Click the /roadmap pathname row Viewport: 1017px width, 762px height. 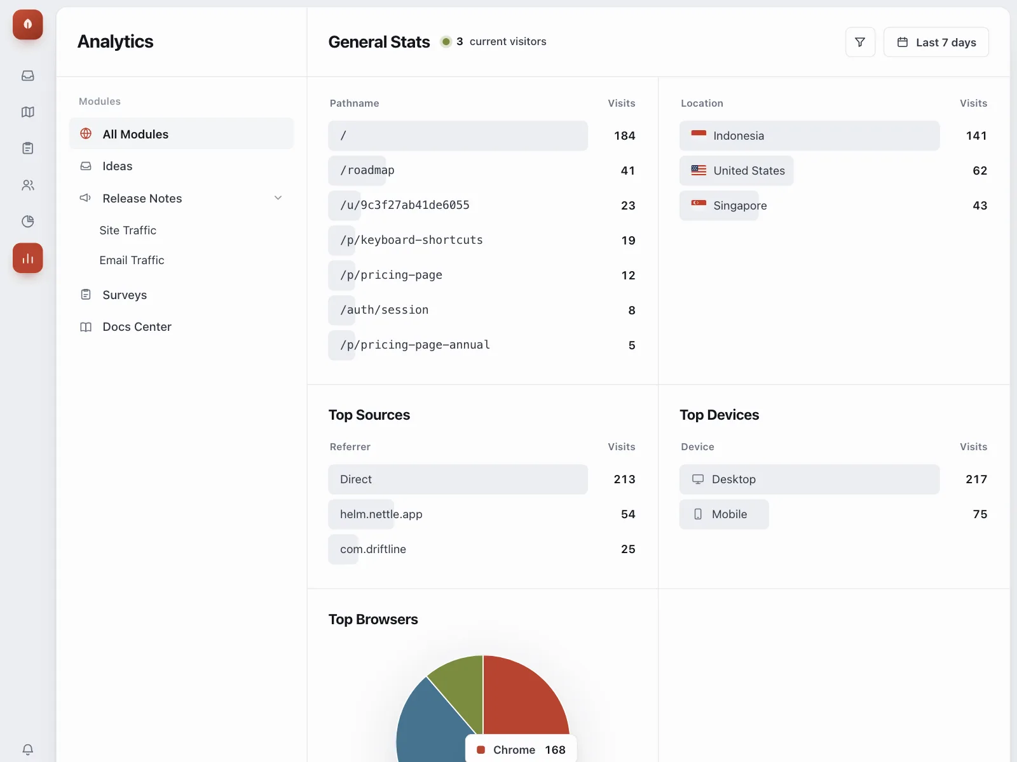(x=482, y=171)
